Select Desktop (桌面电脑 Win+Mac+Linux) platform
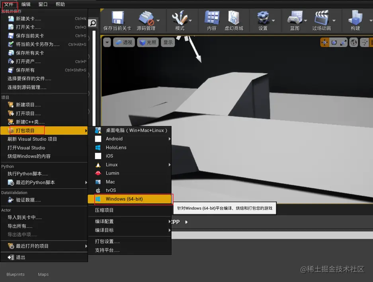The width and height of the screenshot is (373, 282). click(x=130, y=130)
